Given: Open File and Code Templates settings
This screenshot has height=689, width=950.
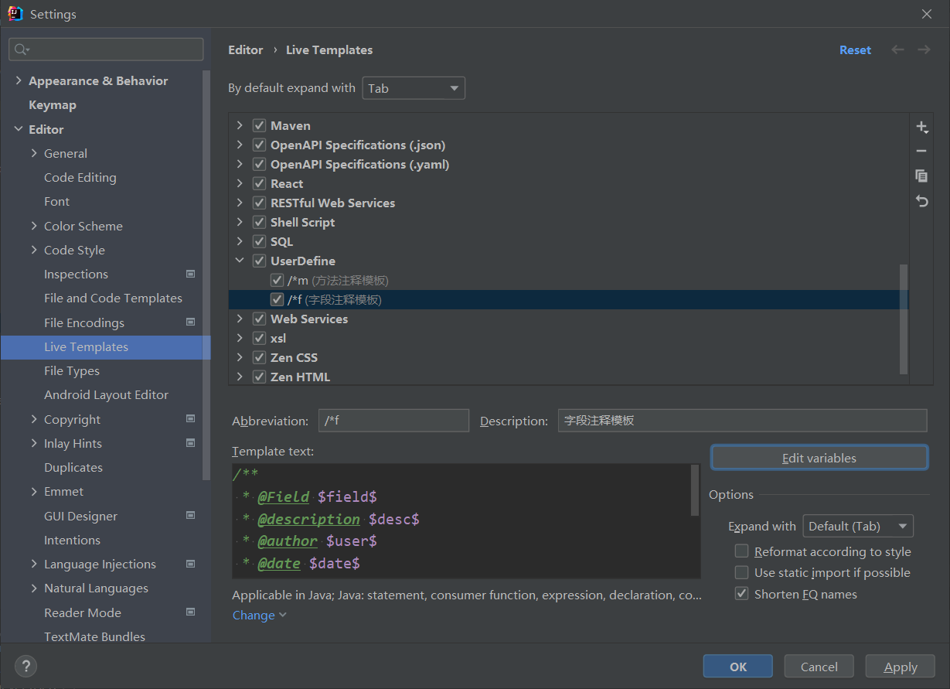Looking at the screenshot, I should (x=113, y=298).
